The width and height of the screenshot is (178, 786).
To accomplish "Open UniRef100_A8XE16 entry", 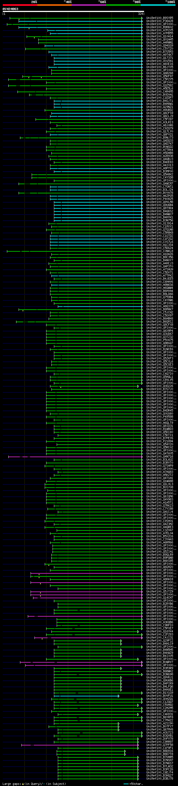I will pos(160,64).
